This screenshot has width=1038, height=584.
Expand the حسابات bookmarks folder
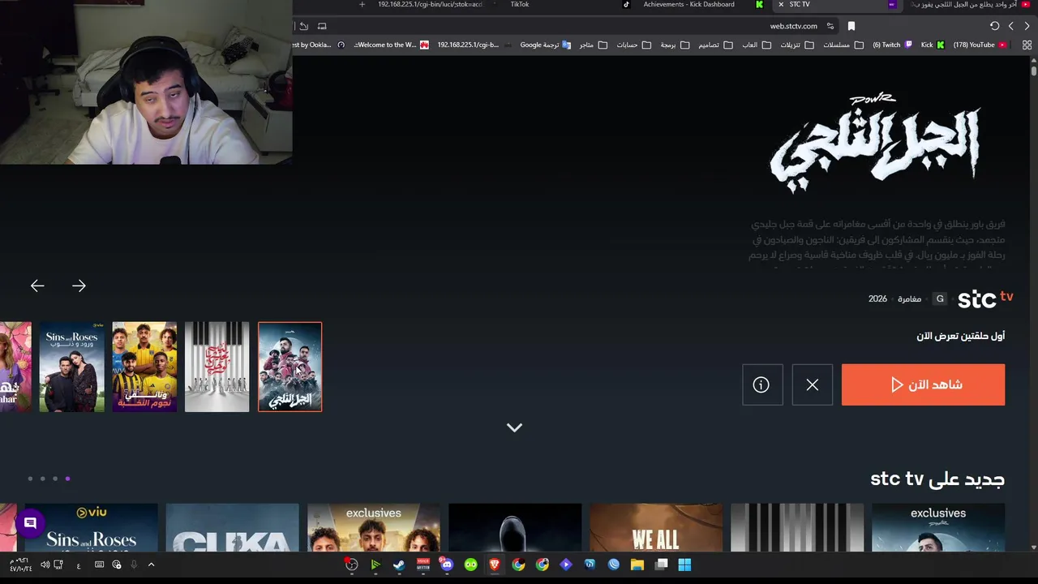(633, 45)
